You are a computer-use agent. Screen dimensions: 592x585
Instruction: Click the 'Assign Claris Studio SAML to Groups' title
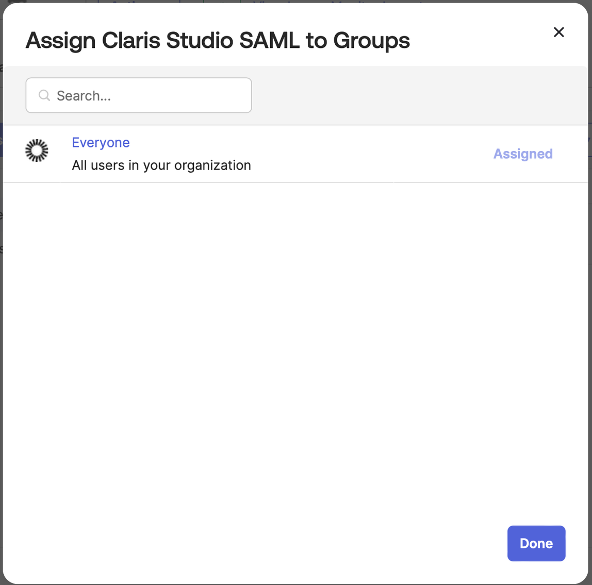pos(217,40)
